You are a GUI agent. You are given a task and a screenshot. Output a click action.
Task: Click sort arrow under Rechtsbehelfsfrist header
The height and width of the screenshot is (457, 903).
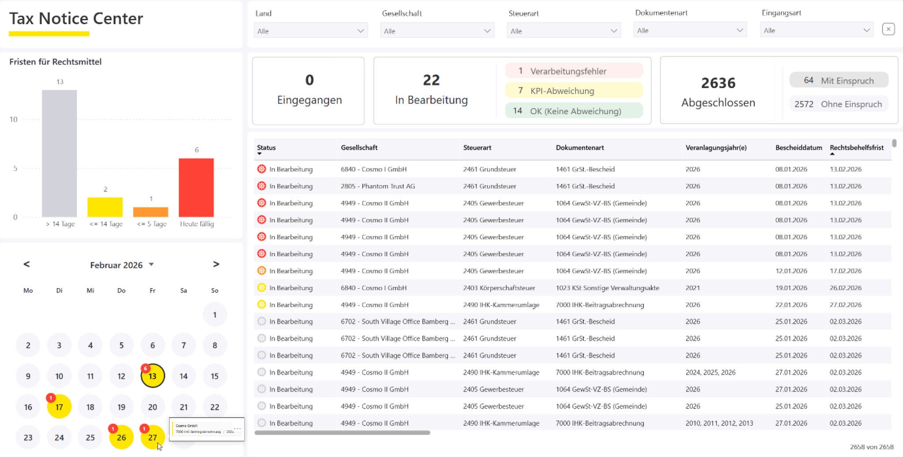[832, 154]
